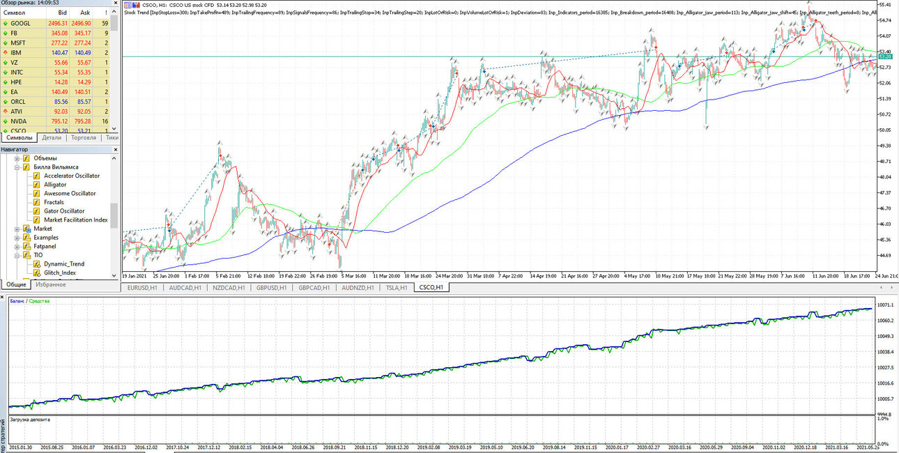Switch to the GBPCAD,H1 chart tab
899x453 pixels.
[x=313, y=287]
